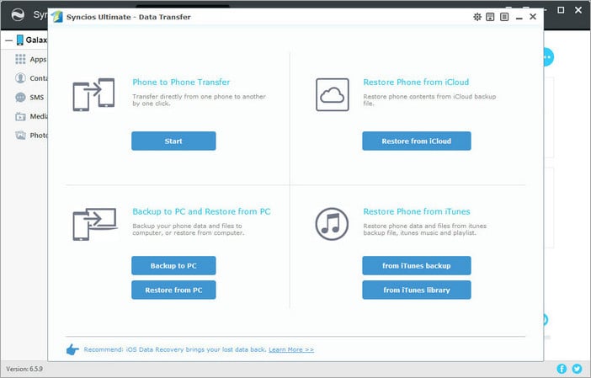The width and height of the screenshot is (591, 378).
Task: Open Contacts in the main window sidebar
Action: point(31,78)
